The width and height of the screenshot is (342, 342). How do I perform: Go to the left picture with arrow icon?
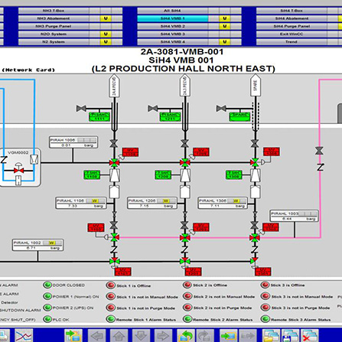96,335
